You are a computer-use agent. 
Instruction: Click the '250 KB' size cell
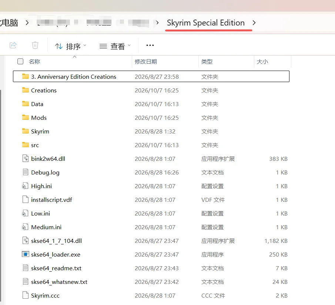coord(278,255)
